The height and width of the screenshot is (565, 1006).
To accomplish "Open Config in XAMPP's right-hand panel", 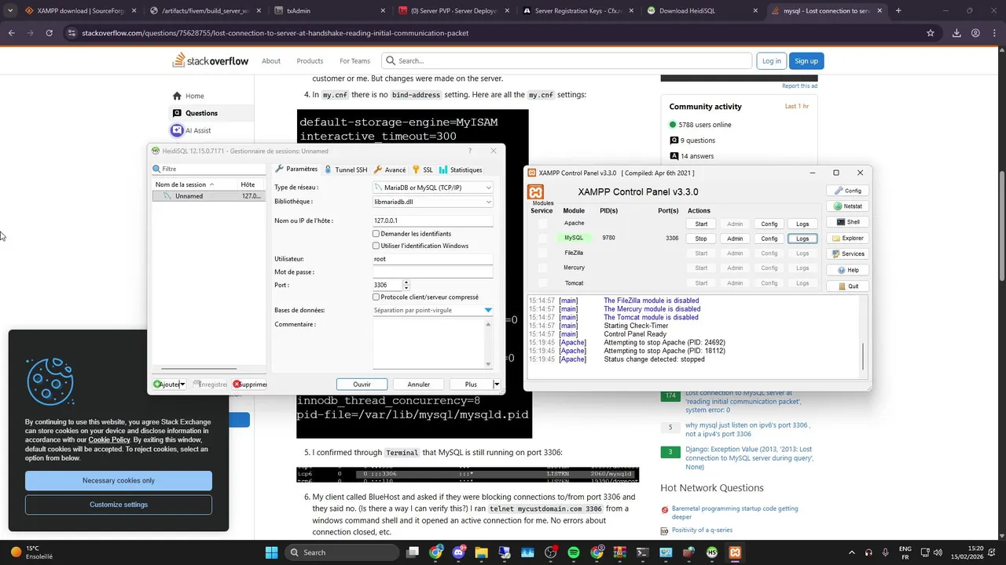I will pos(847,191).
